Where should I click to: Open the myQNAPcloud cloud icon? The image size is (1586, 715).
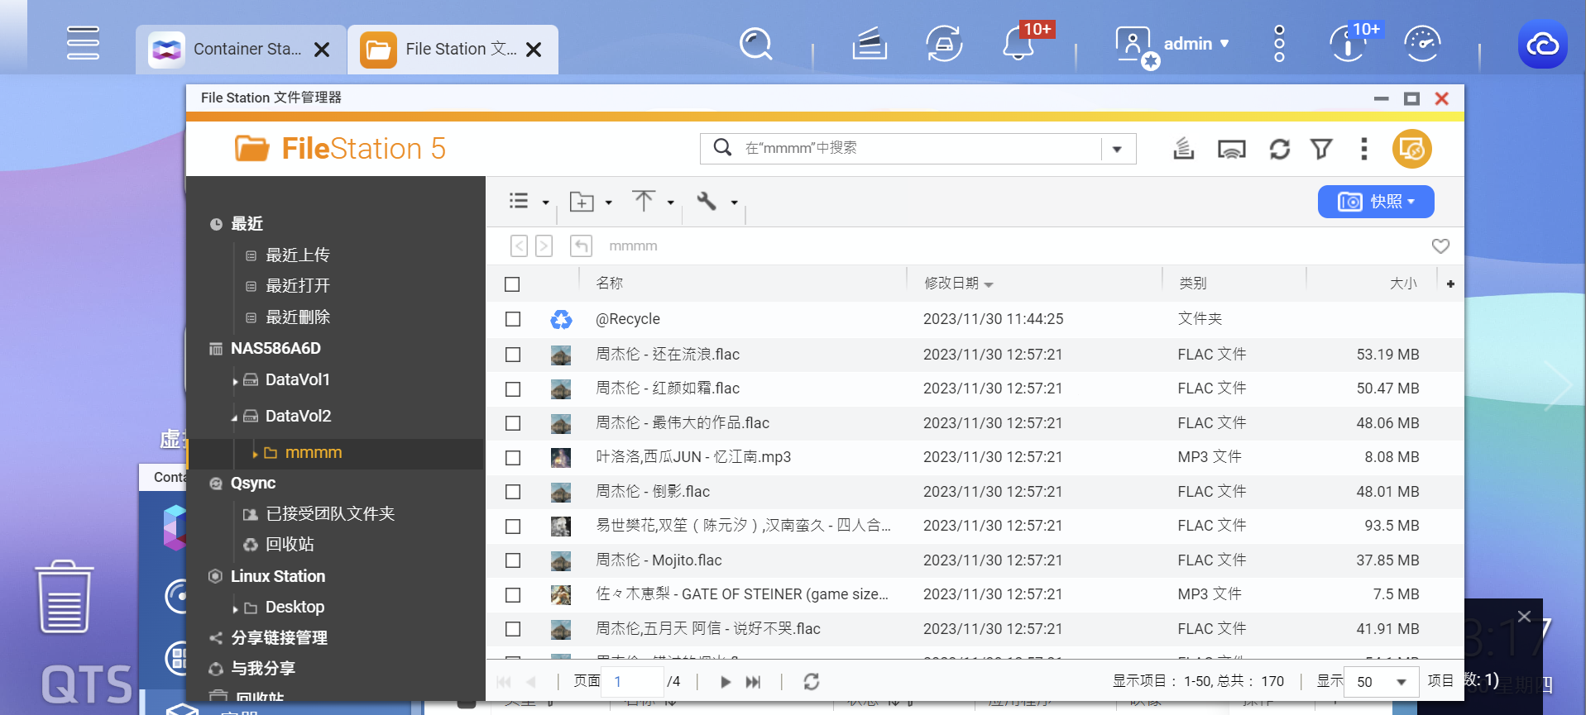[x=1542, y=44]
